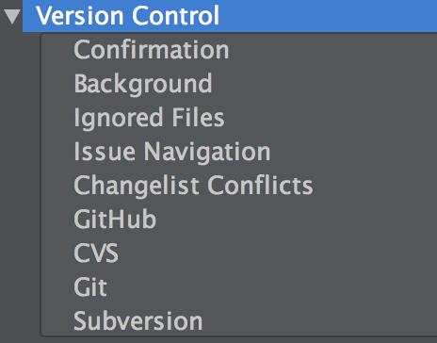
Task: Collapse the Version Control tree node
Action: click(x=12, y=17)
